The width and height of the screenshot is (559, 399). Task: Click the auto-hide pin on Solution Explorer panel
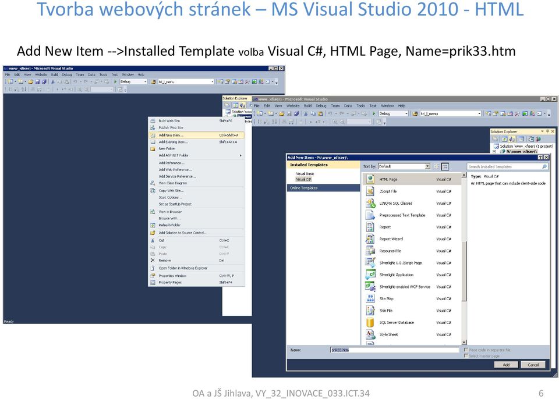click(547, 131)
